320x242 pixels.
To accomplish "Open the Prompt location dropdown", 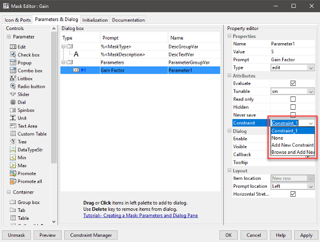I will tap(293, 186).
